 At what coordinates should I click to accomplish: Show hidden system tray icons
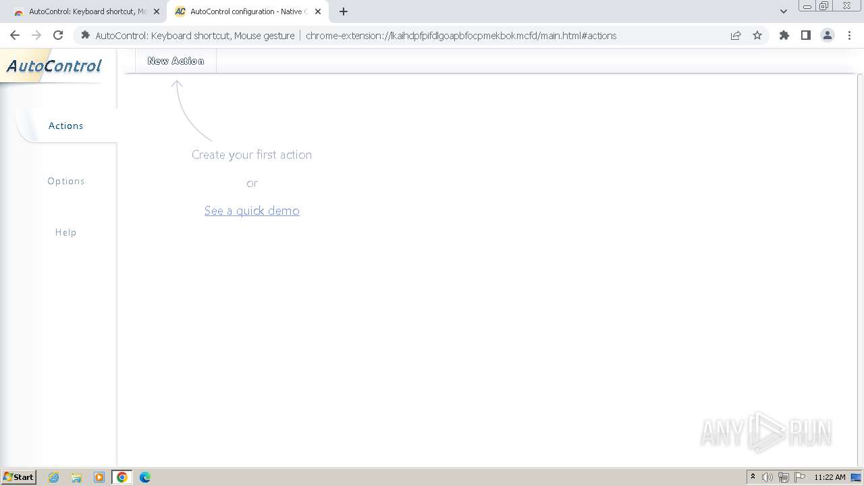click(x=753, y=477)
